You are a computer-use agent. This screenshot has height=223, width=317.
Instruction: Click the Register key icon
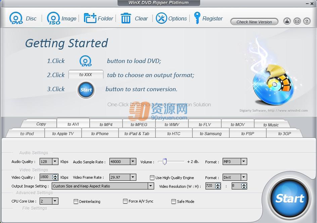(x=197, y=18)
